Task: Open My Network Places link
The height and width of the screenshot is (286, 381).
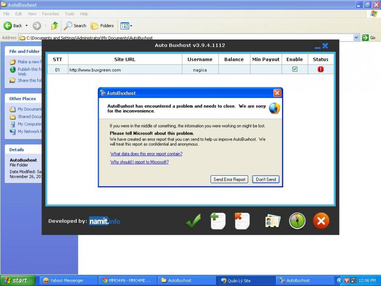Action: [26, 132]
